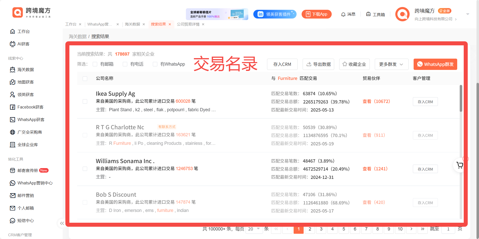Open WhatsApp获客 in the sidebar
The height and width of the screenshot is (239, 479).
point(27,120)
